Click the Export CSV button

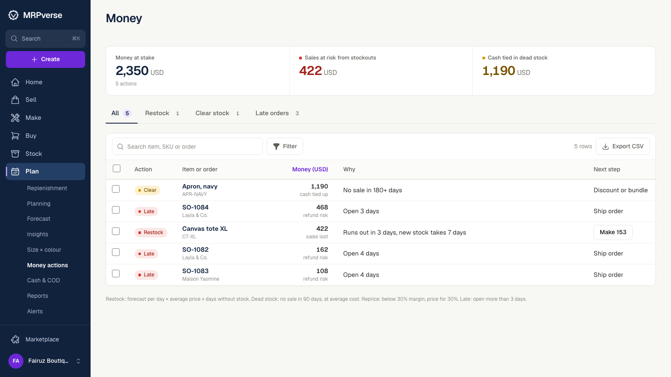coord(623,147)
